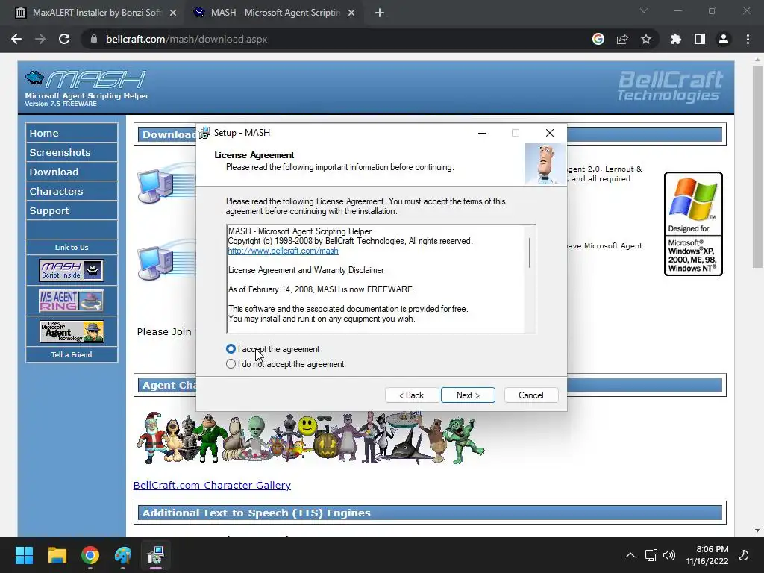Screen dimensions: 764x573
Task: Open the Paint app in taskbar
Action: click(123, 555)
